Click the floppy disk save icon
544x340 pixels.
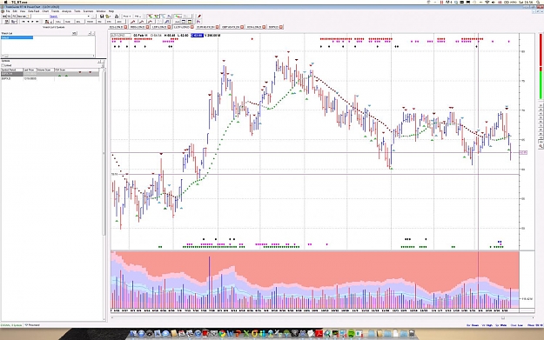tap(102, 17)
